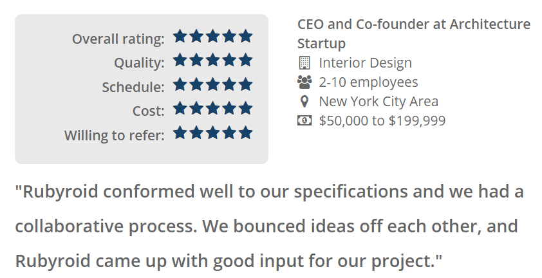Screen dimensions: 542x278
Task: Click the Schedule label
Action: (x=133, y=87)
